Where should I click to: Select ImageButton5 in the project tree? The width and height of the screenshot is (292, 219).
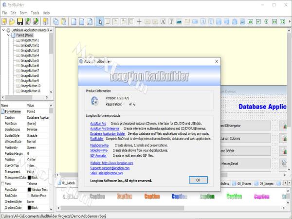click(30, 60)
